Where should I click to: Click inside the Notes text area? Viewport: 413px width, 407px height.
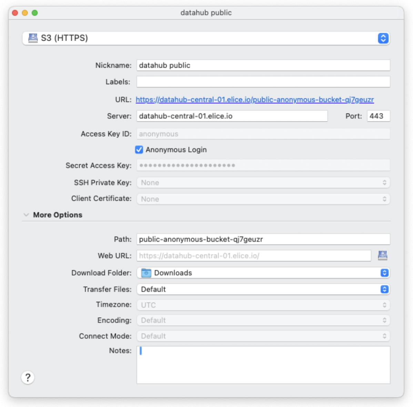point(263,365)
